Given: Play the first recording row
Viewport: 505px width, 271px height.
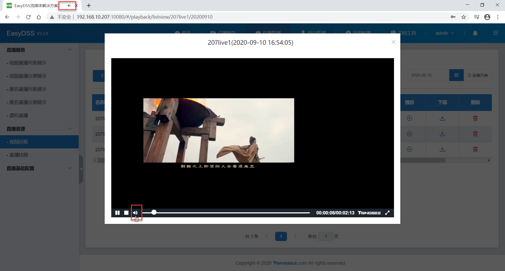Looking at the screenshot, I should click(410, 118).
